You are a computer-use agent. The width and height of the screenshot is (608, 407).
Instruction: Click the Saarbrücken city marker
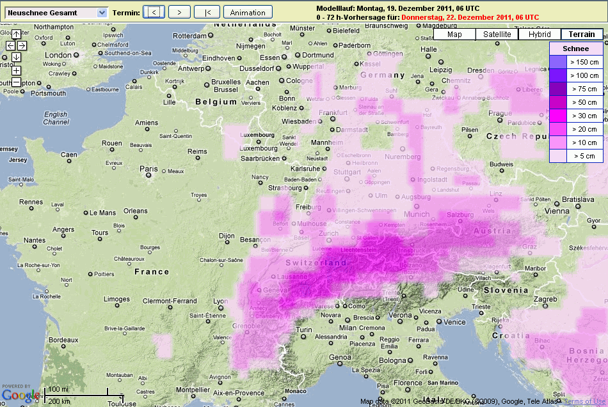click(x=284, y=158)
